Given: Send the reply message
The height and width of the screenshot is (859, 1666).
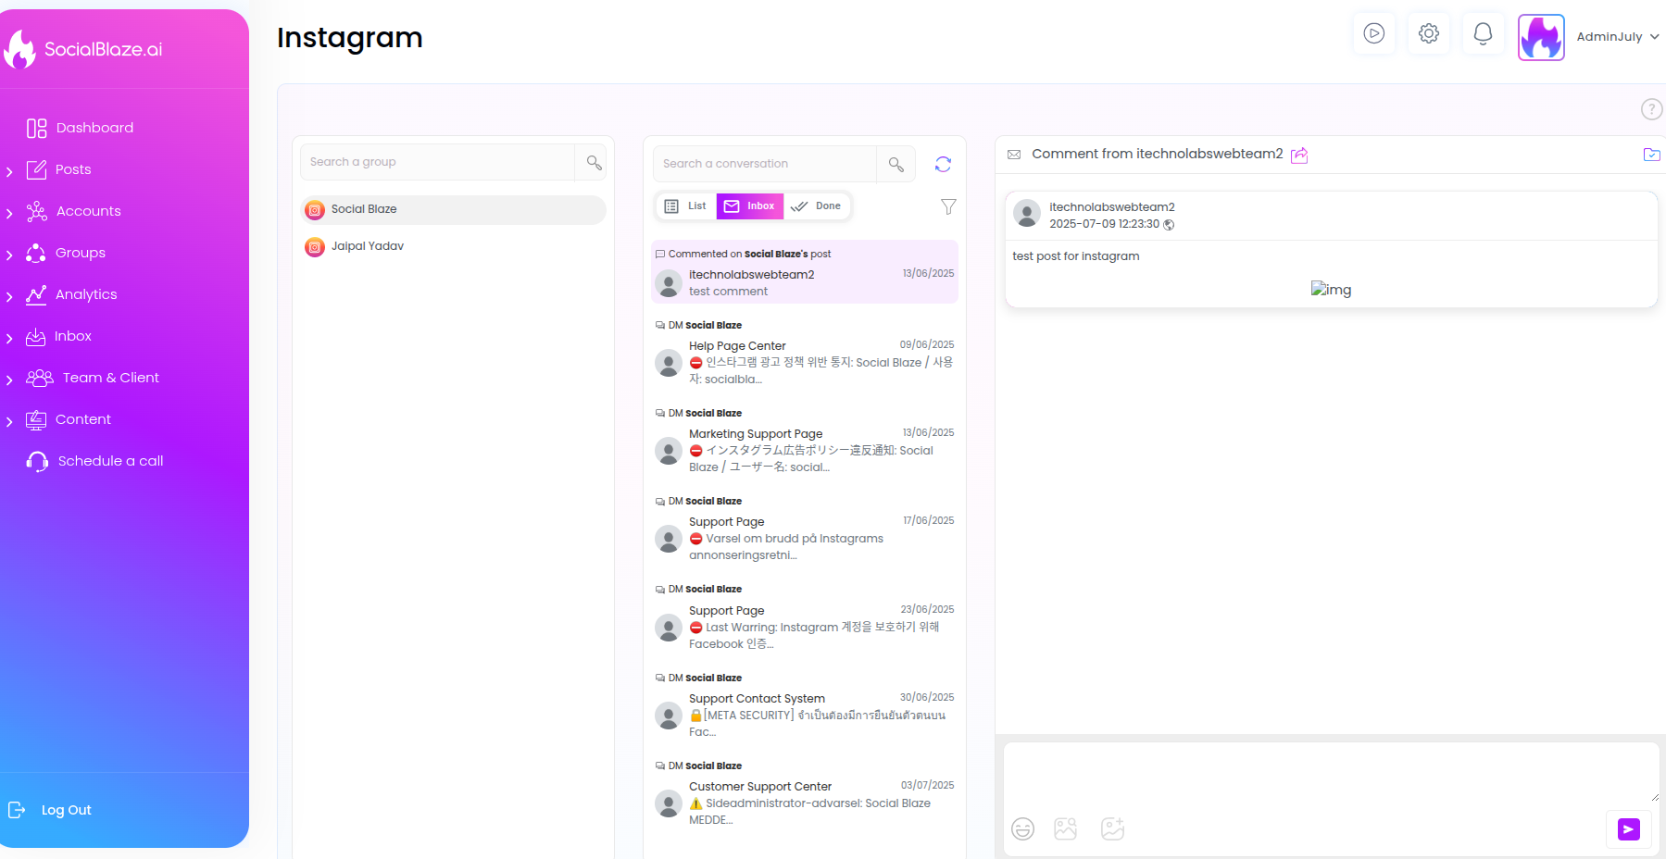Looking at the screenshot, I should click(x=1628, y=829).
